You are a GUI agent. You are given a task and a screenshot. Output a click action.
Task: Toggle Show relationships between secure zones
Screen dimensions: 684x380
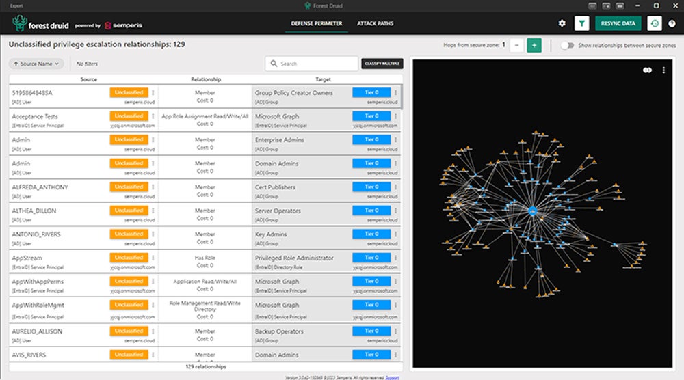coord(568,46)
